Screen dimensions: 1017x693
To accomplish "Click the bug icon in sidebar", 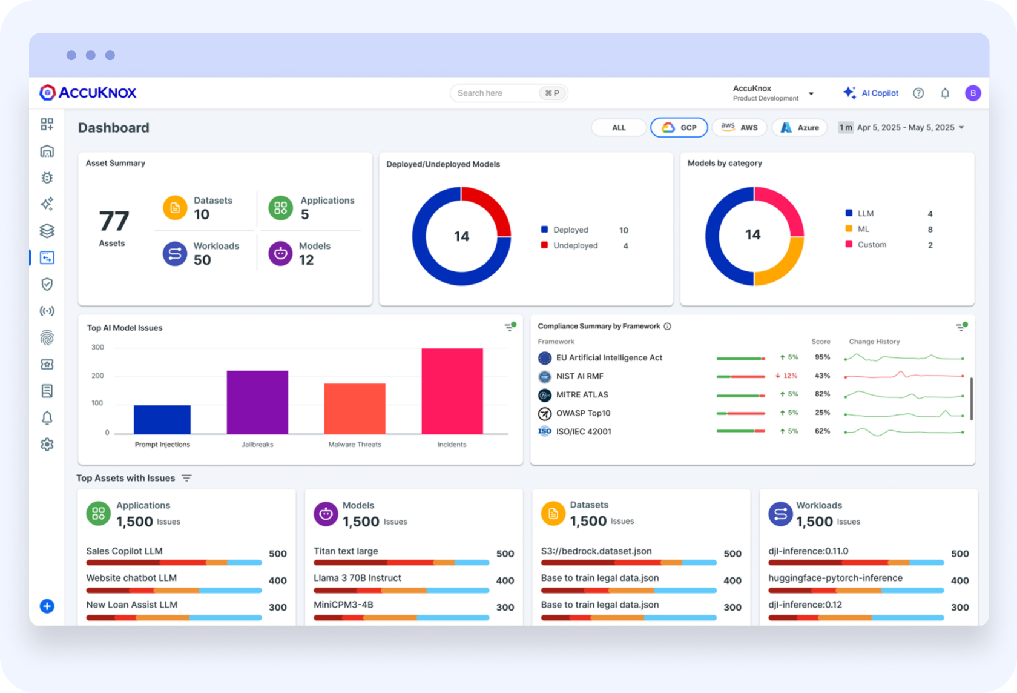I will point(47,177).
